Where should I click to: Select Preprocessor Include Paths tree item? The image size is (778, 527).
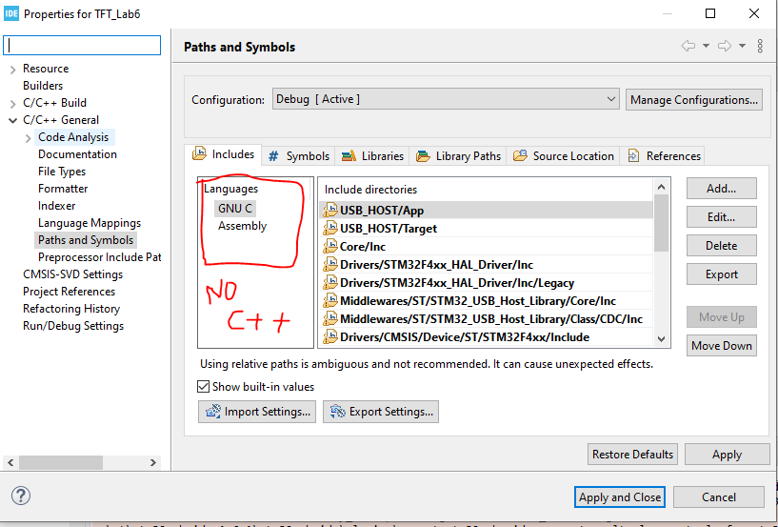click(x=99, y=256)
